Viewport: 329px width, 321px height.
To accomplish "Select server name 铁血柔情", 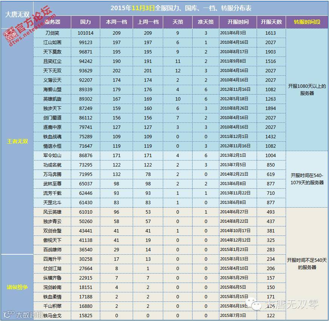I will click(52, 297).
